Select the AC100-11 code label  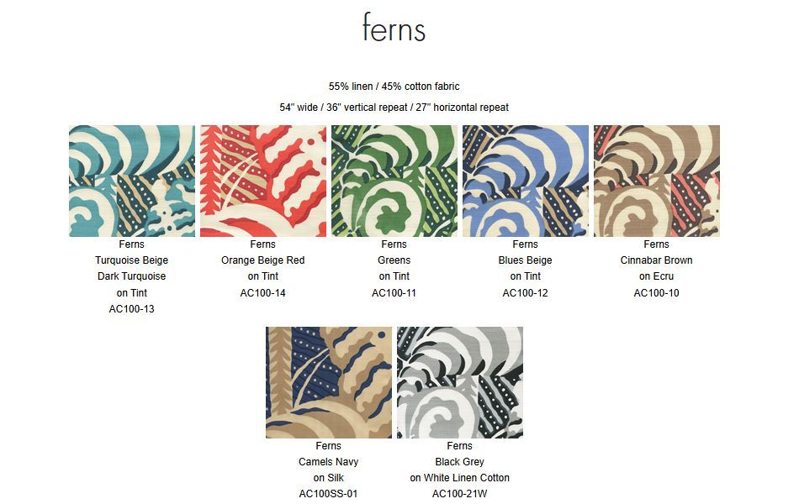(x=394, y=293)
